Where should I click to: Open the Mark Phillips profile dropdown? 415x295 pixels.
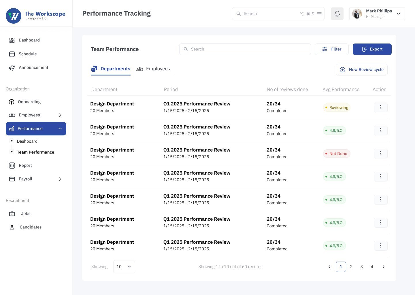pos(377,14)
